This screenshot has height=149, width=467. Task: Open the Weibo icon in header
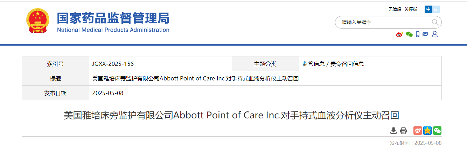[x=399, y=34]
